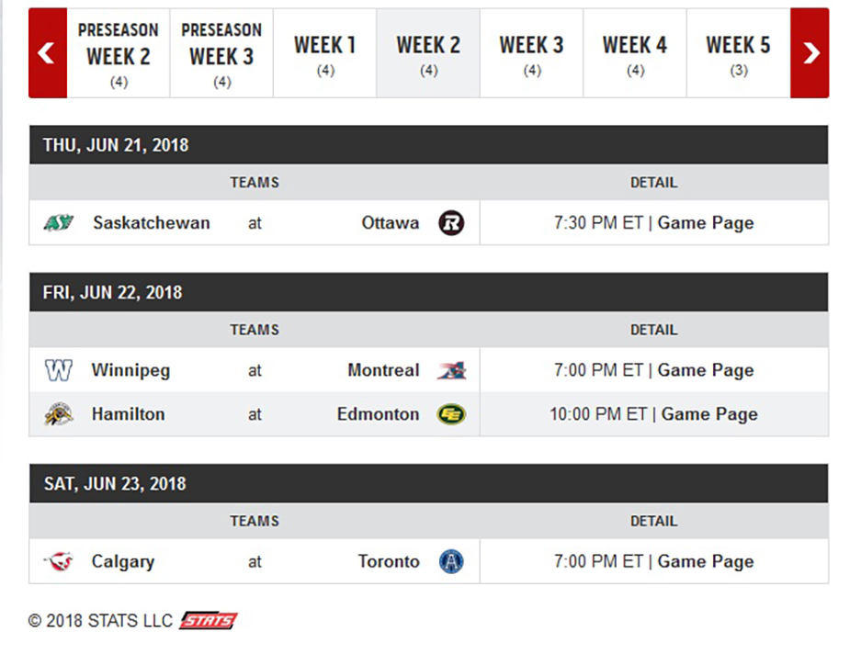850x654 pixels.
Task: Click the Winnipeg Blue Bombers logo
Action: (59, 371)
